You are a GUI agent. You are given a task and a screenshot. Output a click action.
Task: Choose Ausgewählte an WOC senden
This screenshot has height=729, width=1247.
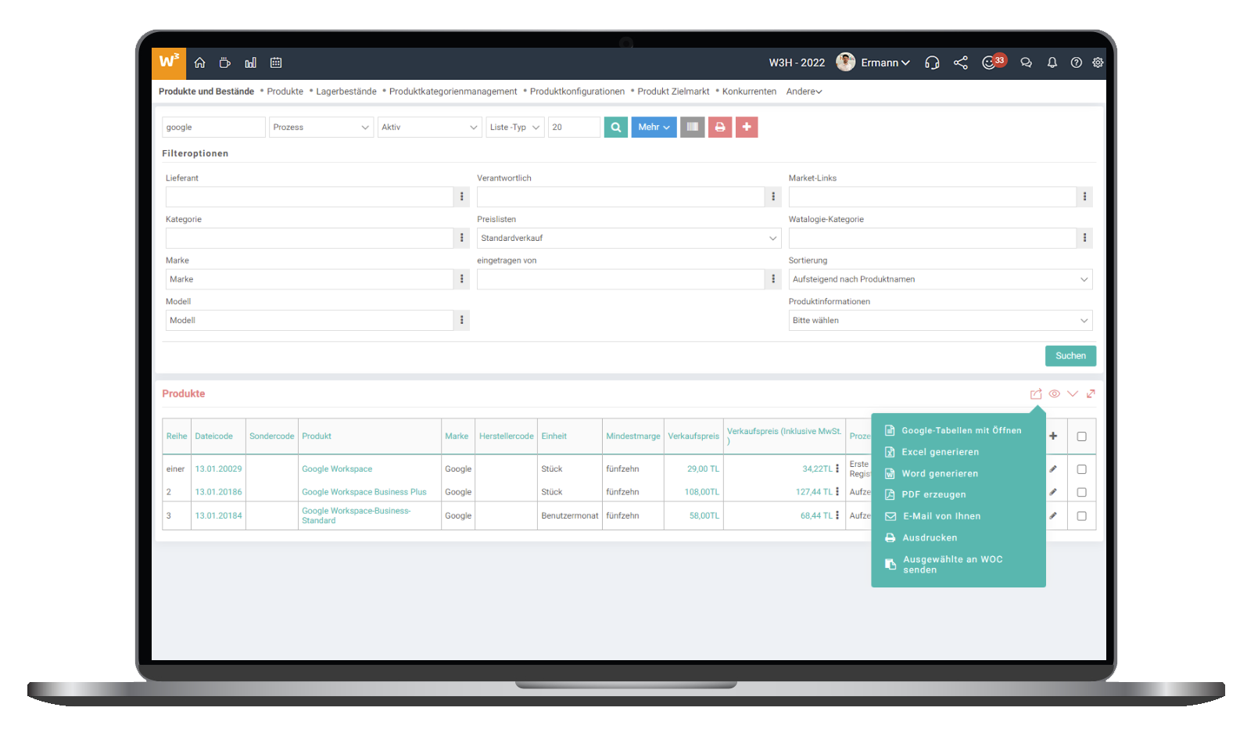pos(952,564)
